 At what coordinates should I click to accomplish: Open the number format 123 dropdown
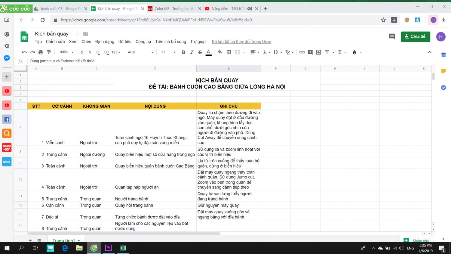coord(116,52)
